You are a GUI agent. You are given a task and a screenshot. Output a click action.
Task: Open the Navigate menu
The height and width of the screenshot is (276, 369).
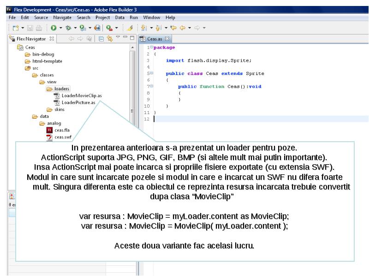[62, 17]
